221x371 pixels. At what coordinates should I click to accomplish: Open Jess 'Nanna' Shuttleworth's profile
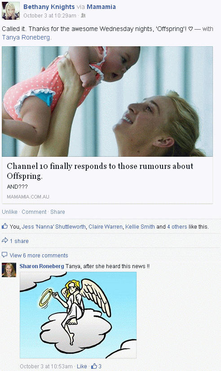(54, 227)
